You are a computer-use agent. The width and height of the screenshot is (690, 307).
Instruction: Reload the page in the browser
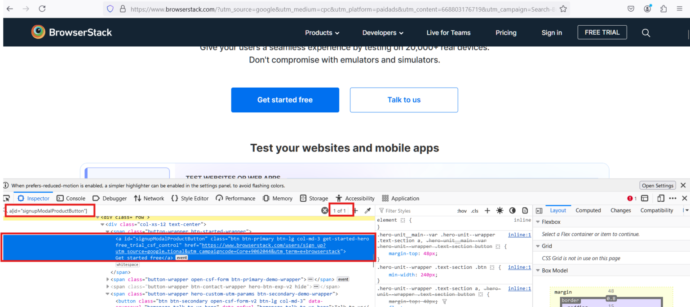(42, 9)
